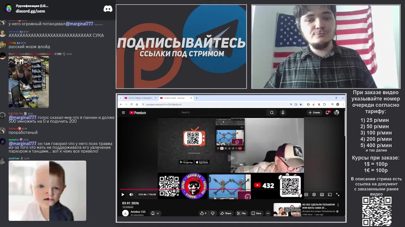The image size is (405, 227).
Task: Click the @marginal777 mention in first message
Action: tap(79, 24)
